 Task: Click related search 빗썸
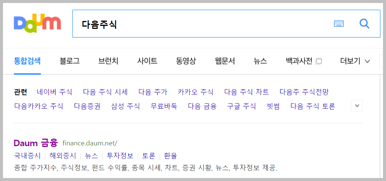coord(273,106)
